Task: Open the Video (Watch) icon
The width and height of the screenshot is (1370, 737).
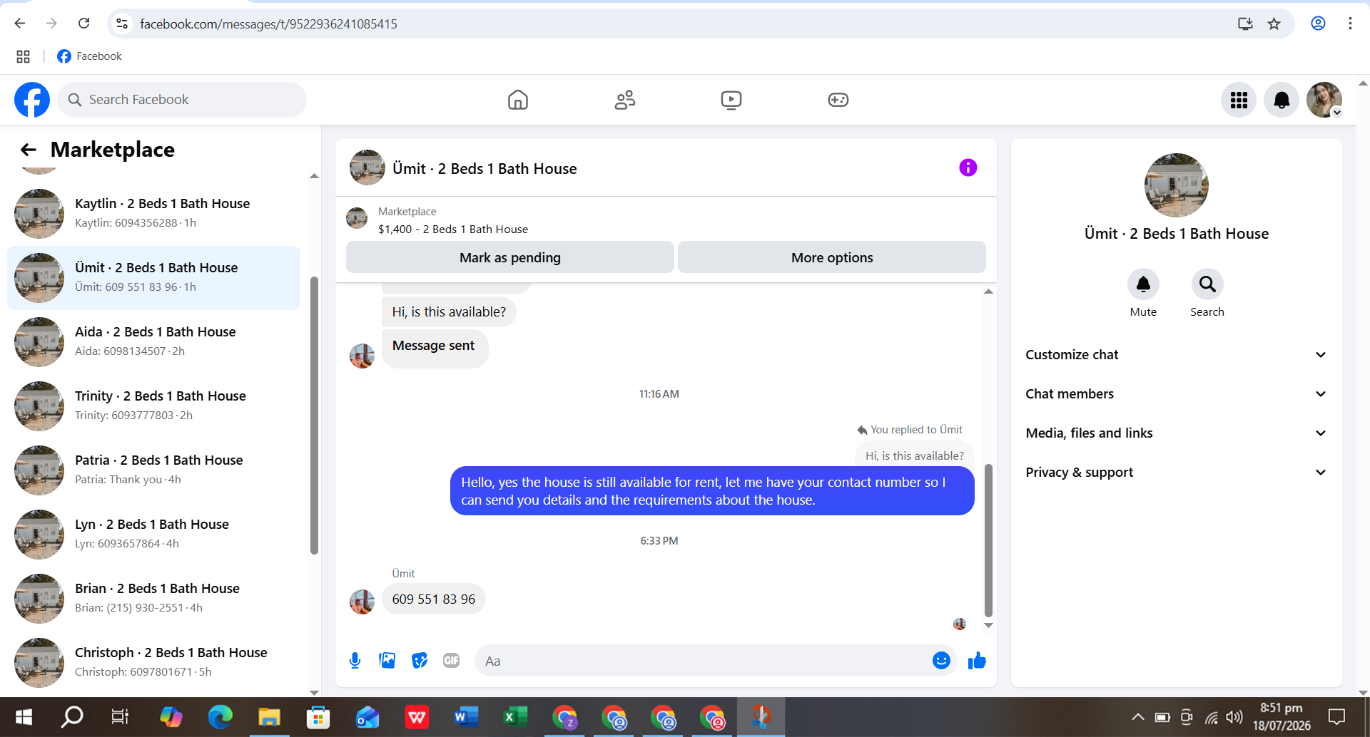Action: (731, 100)
